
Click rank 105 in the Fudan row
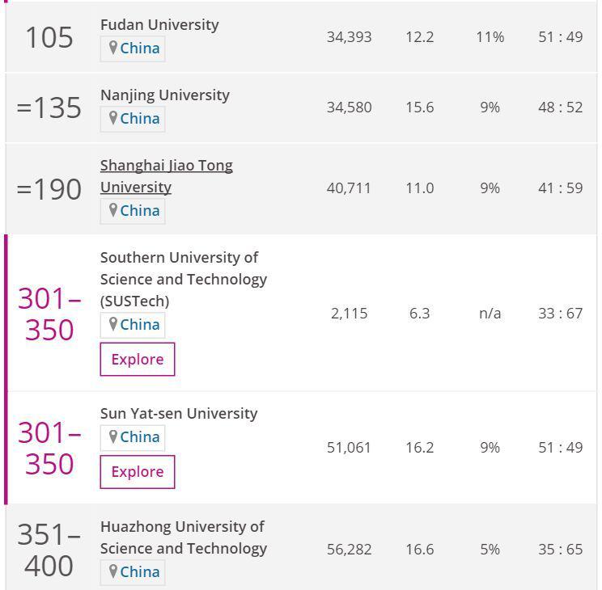pos(49,37)
